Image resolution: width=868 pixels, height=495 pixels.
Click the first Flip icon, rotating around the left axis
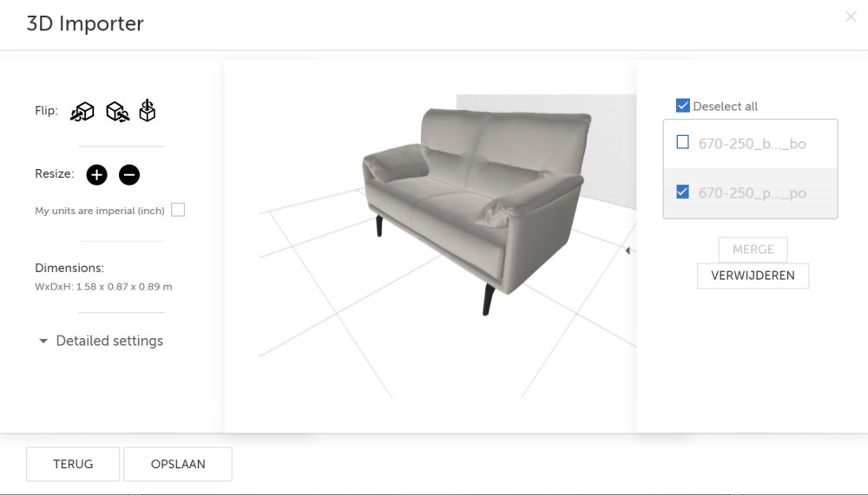pos(82,111)
